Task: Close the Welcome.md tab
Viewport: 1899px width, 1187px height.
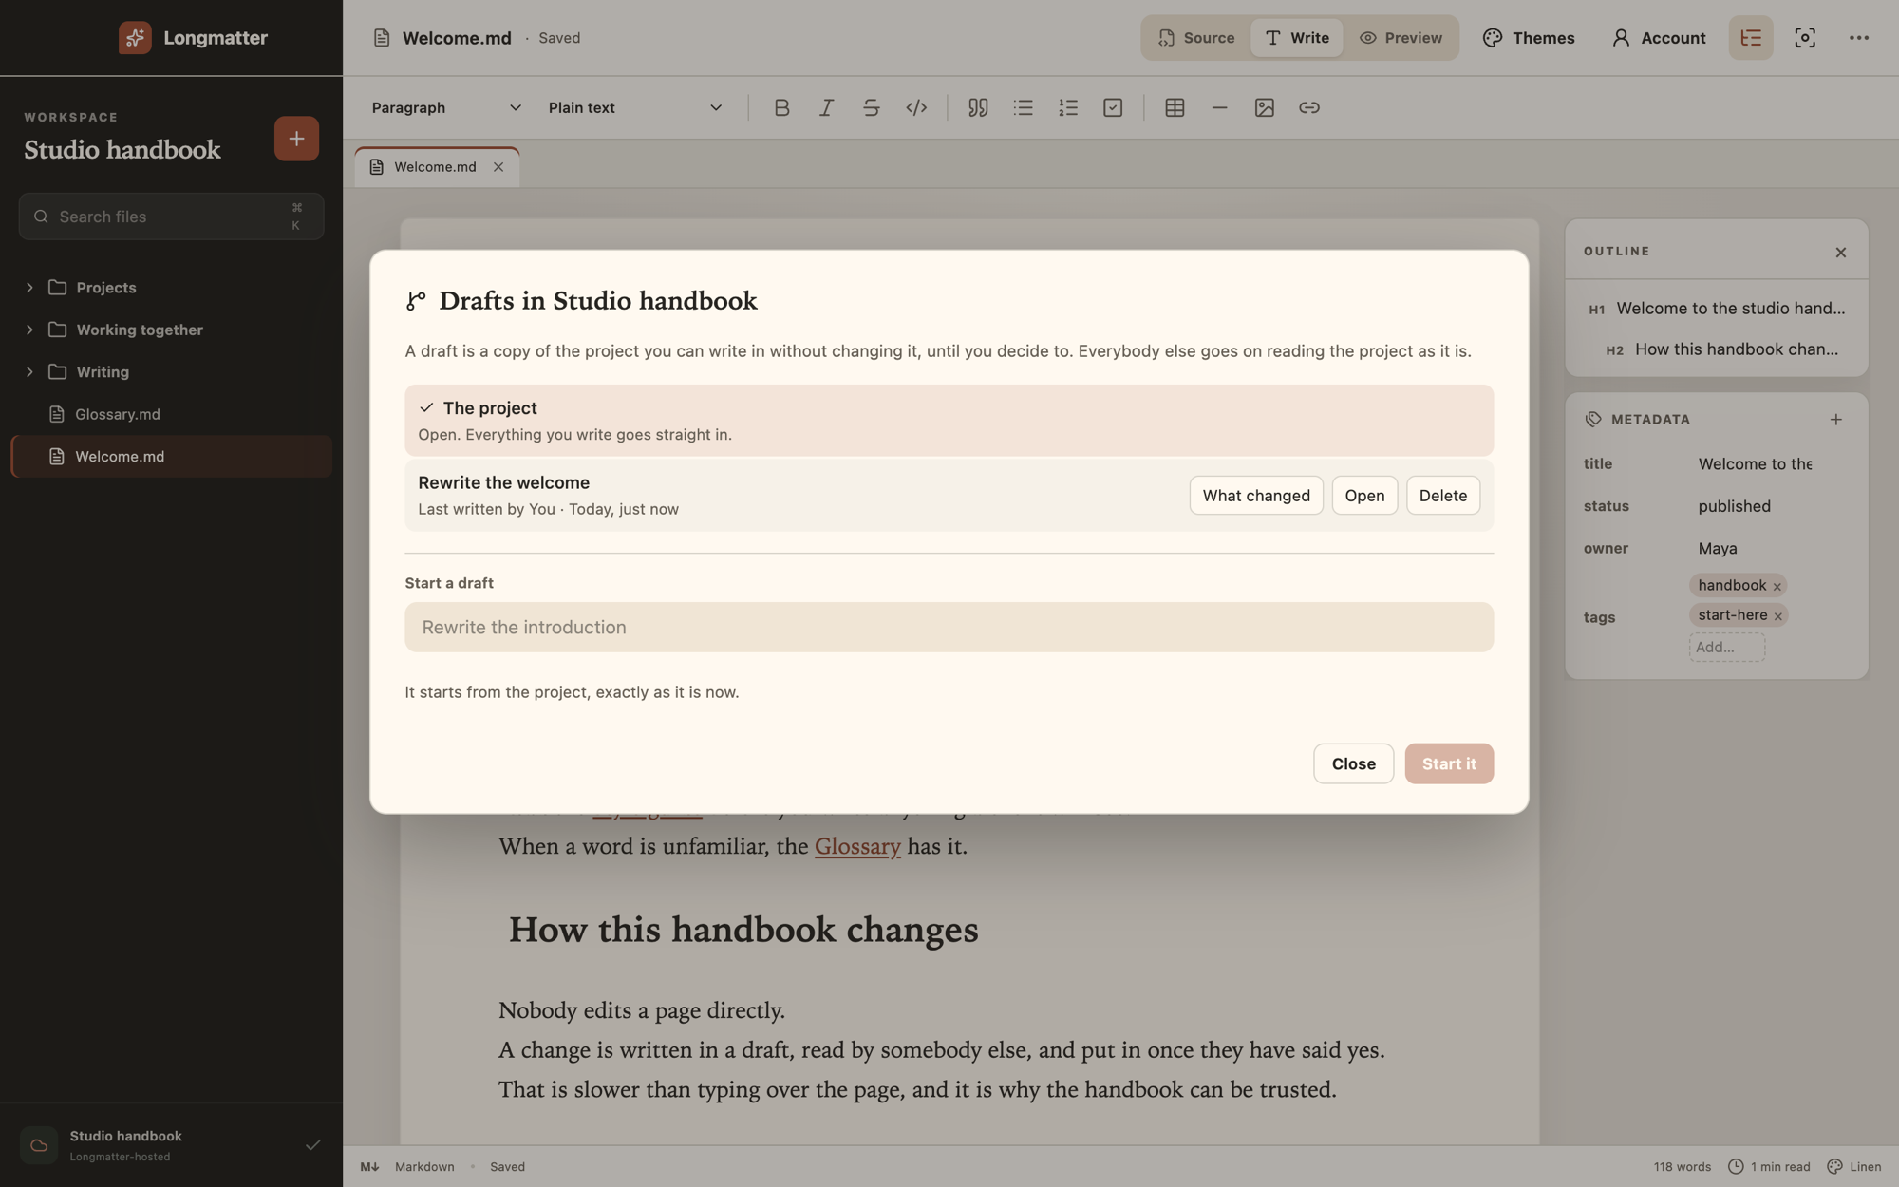Action: (x=498, y=167)
